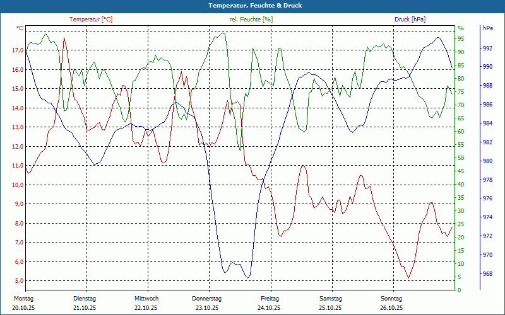
Task: Select the green "rel. Feuchte [%]" legend label
Action: click(x=251, y=20)
